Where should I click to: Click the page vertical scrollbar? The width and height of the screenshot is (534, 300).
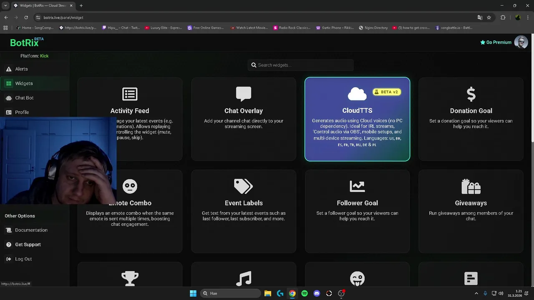click(532, 89)
